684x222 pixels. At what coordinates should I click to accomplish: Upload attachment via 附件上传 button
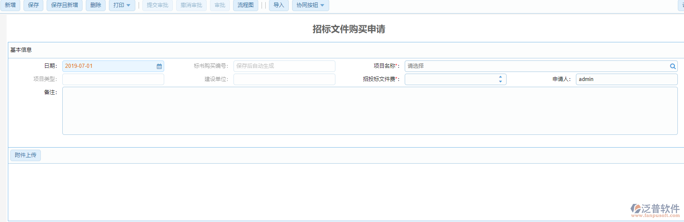coord(26,155)
